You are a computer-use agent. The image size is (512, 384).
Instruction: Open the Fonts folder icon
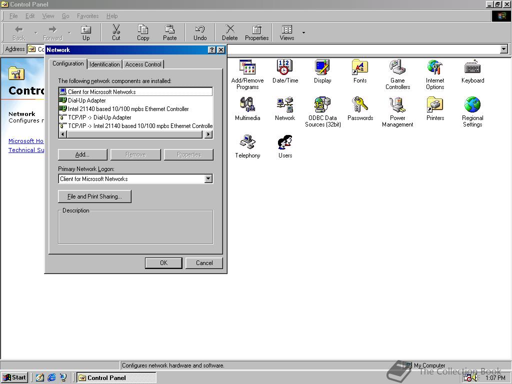pos(360,71)
